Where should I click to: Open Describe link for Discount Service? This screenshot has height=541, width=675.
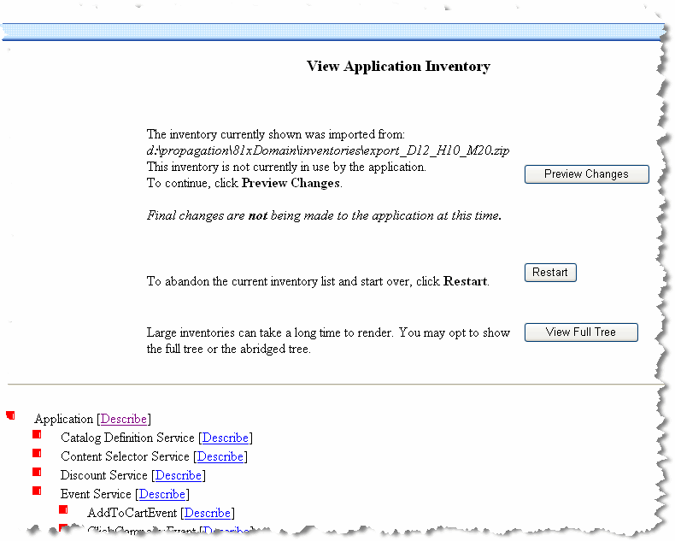[179, 475]
